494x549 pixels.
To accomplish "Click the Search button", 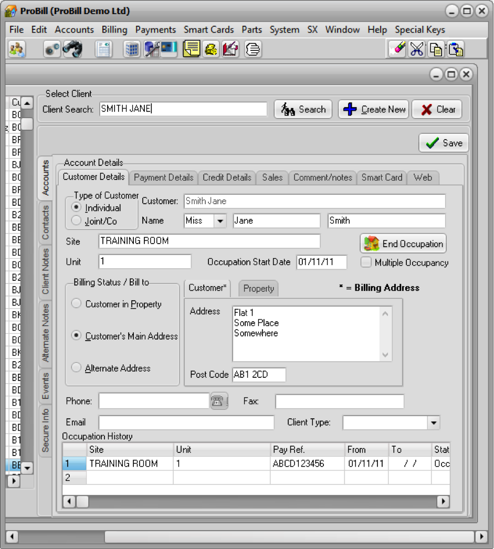I will (x=303, y=109).
